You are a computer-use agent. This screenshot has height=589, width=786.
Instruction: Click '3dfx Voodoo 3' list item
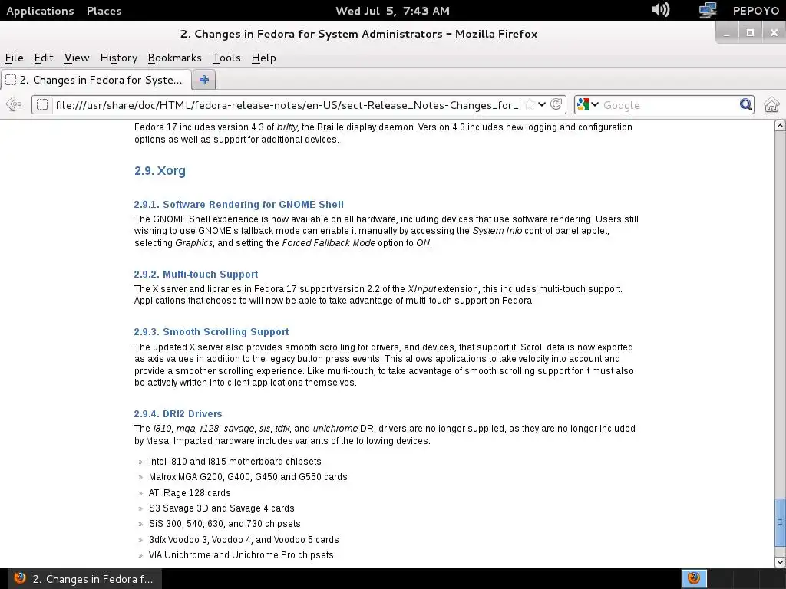point(243,539)
